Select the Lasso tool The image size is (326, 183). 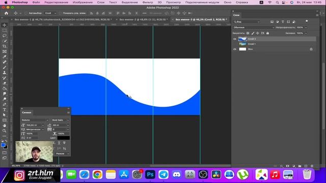click(5, 36)
